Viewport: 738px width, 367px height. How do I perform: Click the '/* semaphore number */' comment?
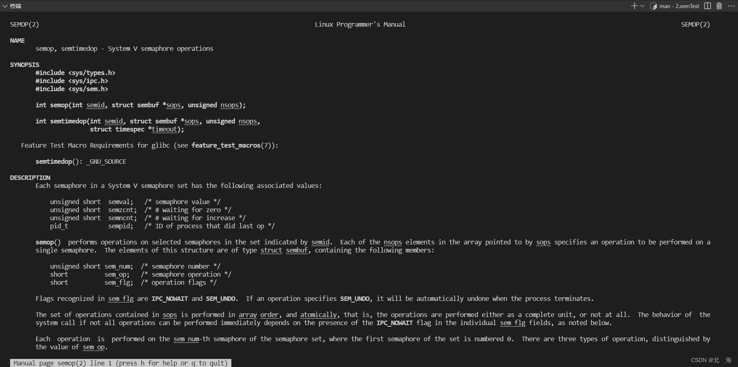pos(181,267)
